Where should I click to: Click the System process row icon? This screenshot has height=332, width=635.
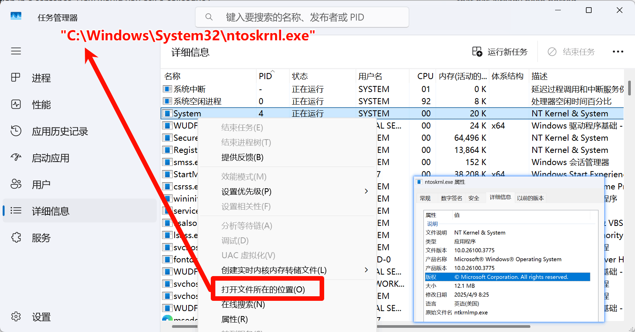(167, 113)
